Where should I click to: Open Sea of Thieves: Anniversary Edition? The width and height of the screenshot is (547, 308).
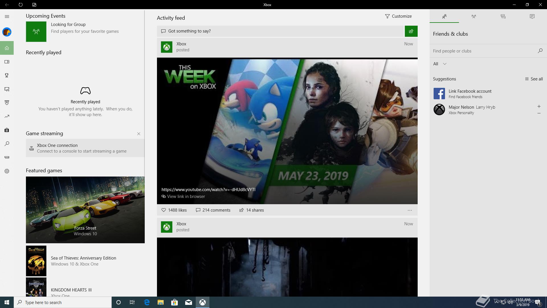click(85, 261)
